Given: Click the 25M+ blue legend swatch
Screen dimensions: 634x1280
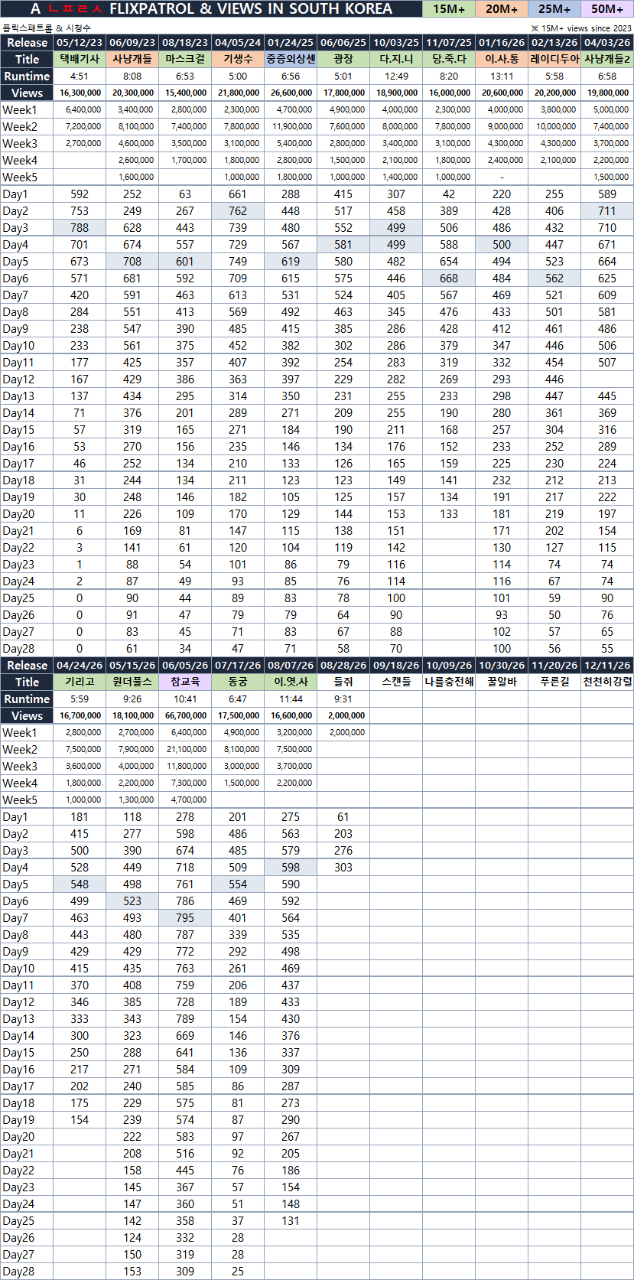Looking at the screenshot, I should (554, 9).
